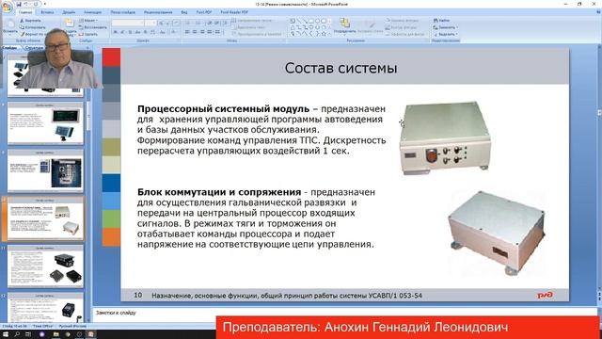This screenshot has width=602, height=339.
Task: Switch pane to the Структура outline tab
Action: coord(34,48)
